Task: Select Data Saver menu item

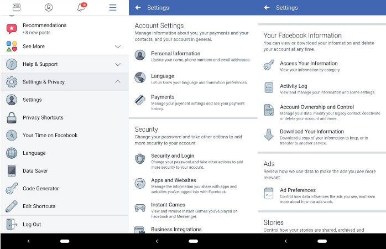Action: point(65,170)
